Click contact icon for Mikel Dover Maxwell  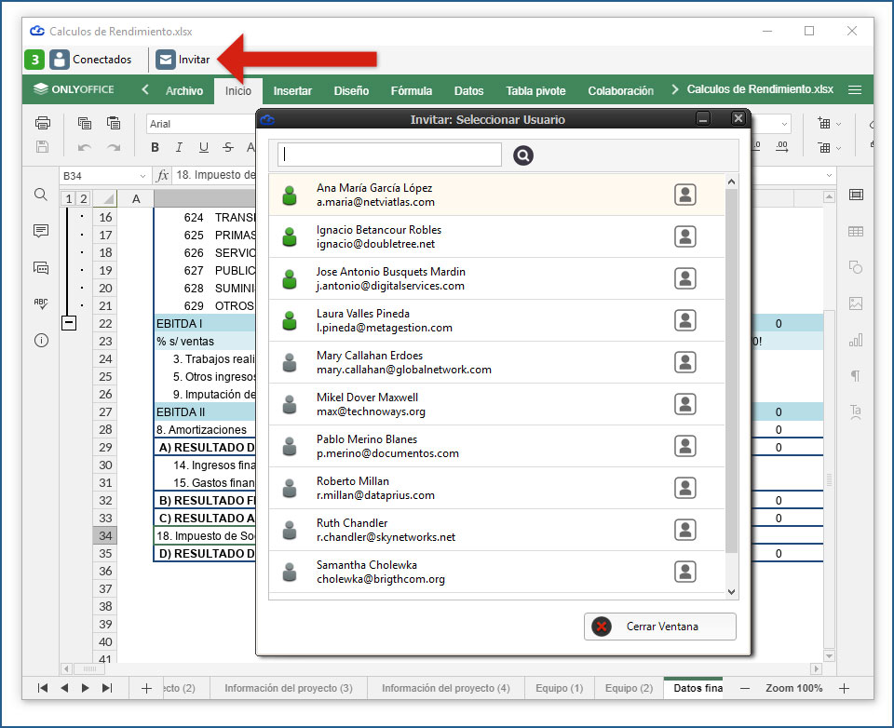click(684, 404)
